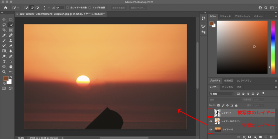Open the Edit Toolbar three-dots menu
Viewport: 278px width, 139px height.
tap(11, 72)
